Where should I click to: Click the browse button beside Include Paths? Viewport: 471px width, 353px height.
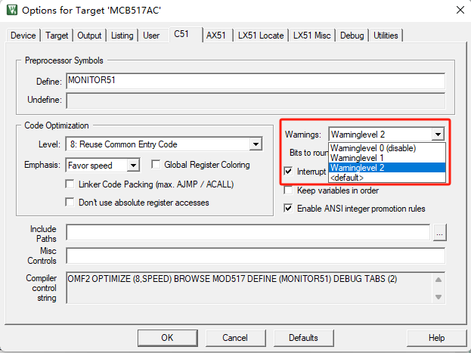(439, 233)
